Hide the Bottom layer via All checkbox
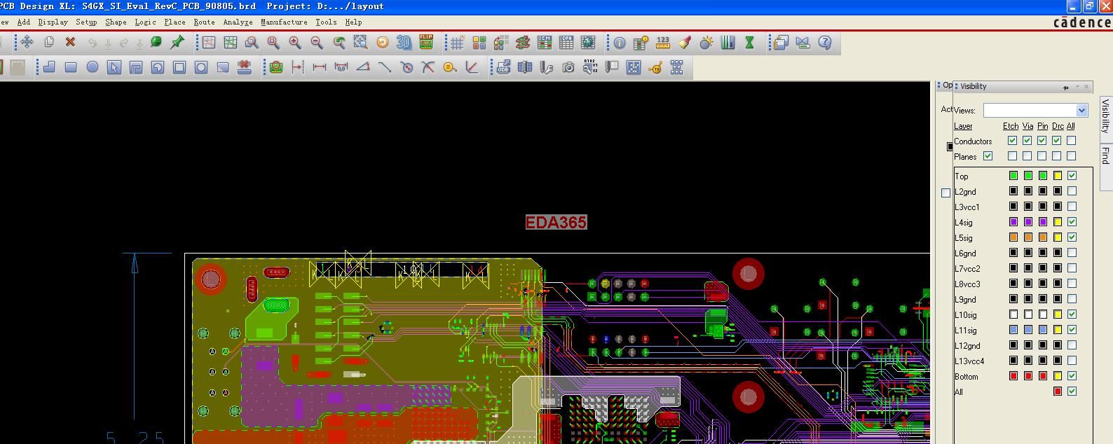The height and width of the screenshot is (444, 1113). coord(1072,376)
